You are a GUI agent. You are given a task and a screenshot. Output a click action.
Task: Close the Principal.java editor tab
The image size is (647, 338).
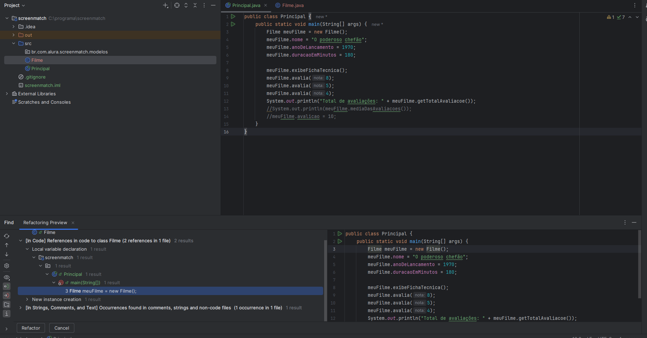coord(266,5)
